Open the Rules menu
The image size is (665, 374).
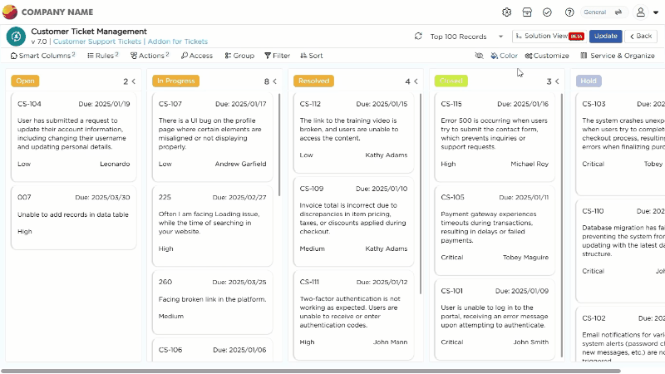click(102, 56)
